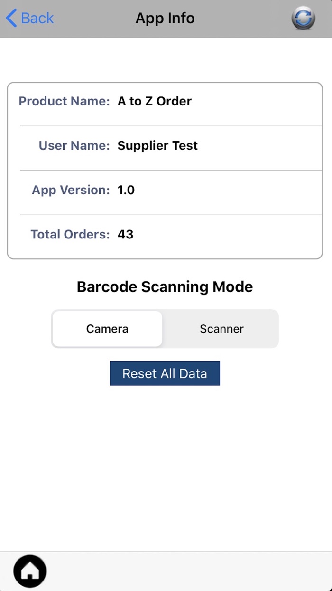This screenshot has height=591, width=332.
Task: Select Camera barcode scanning mode
Action: [107, 329]
